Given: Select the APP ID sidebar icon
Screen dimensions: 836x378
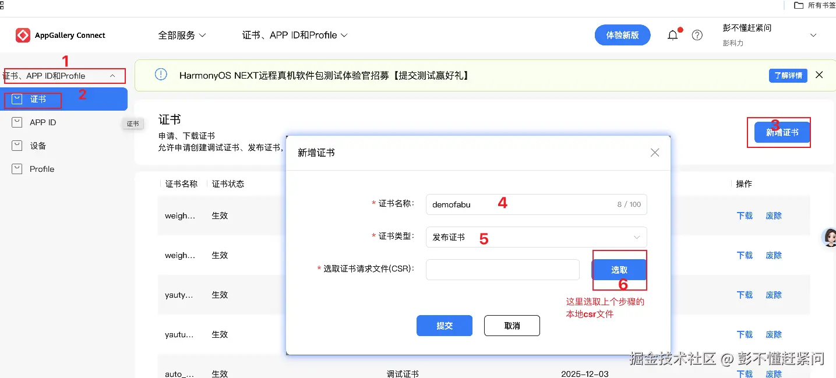Looking at the screenshot, I should click(17, 122).
